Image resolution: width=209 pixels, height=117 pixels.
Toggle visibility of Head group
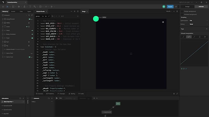pos(32,30)
